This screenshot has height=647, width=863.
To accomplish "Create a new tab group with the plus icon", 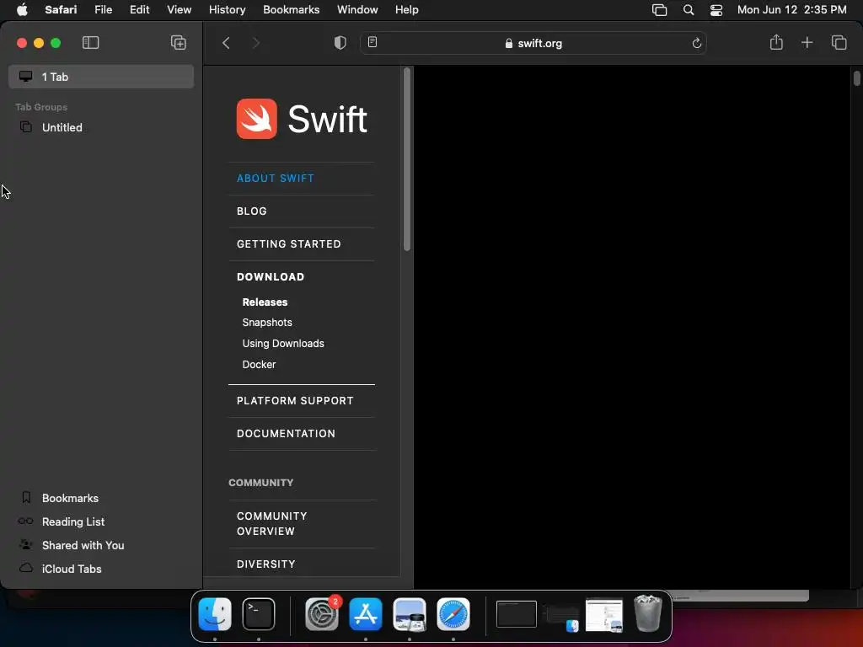I will (179, 43).
